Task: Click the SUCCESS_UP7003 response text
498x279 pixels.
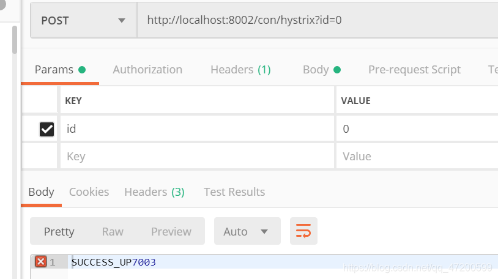Action: tap(114, 262)
